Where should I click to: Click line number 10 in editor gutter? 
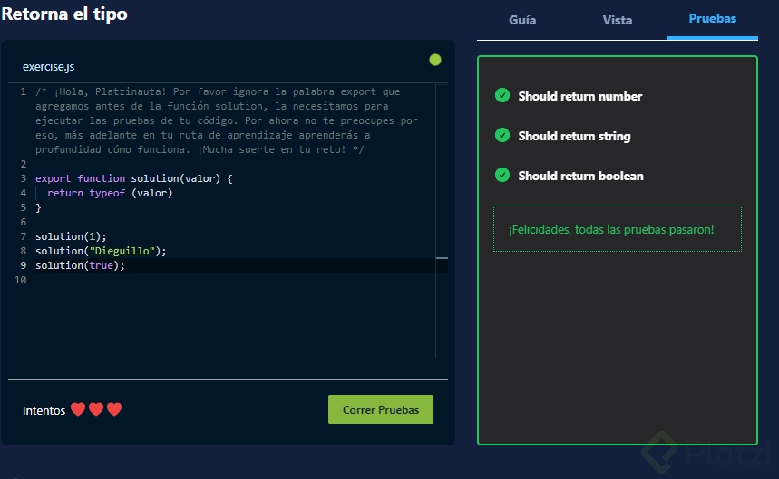click(20, 280)
